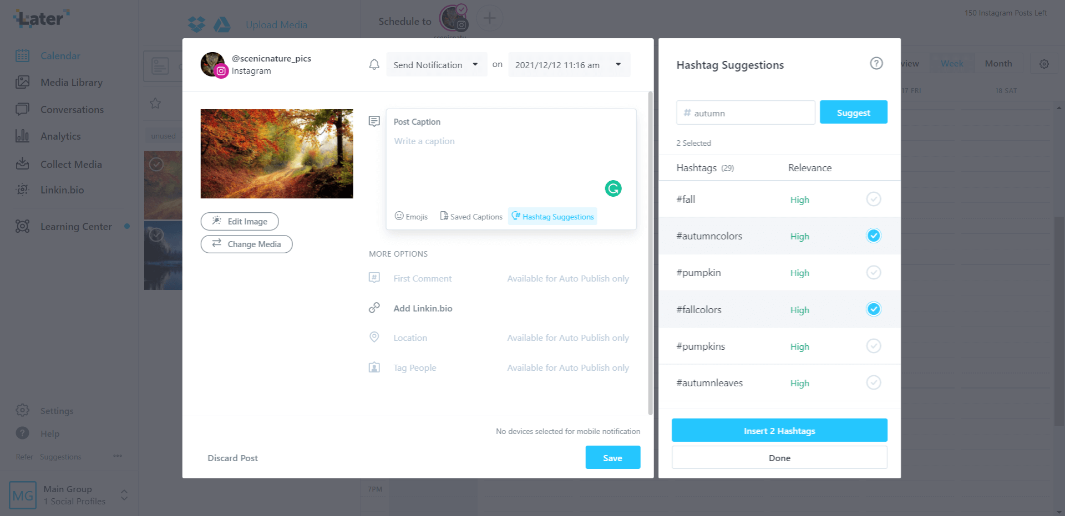This screenshot has height=516, width=1065.
Task: Toggle selection on the blue lake thumbnail
Action: pos(156,235)
